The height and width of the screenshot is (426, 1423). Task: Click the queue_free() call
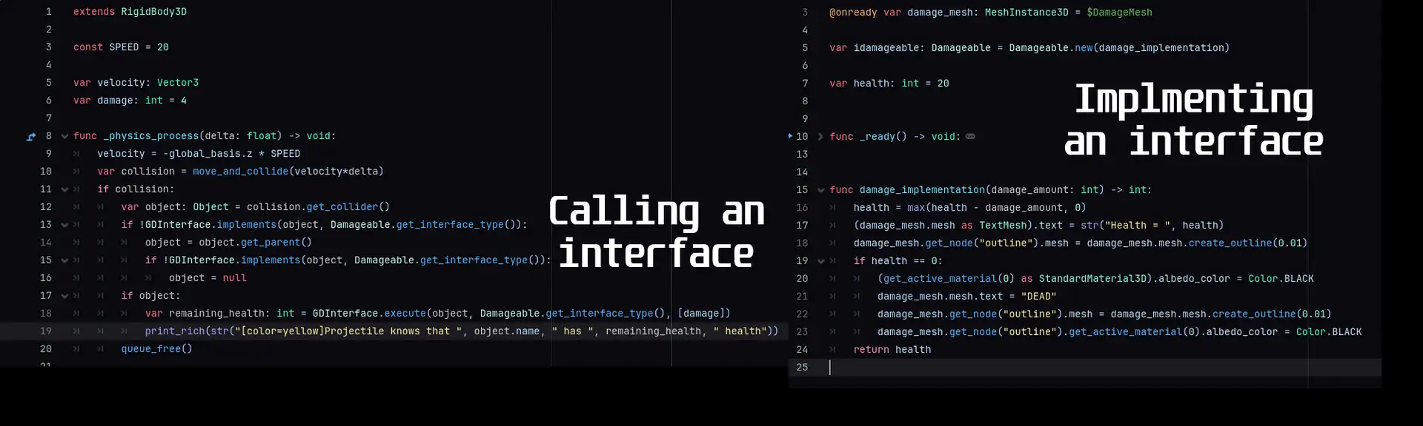(x=156, y=349)
